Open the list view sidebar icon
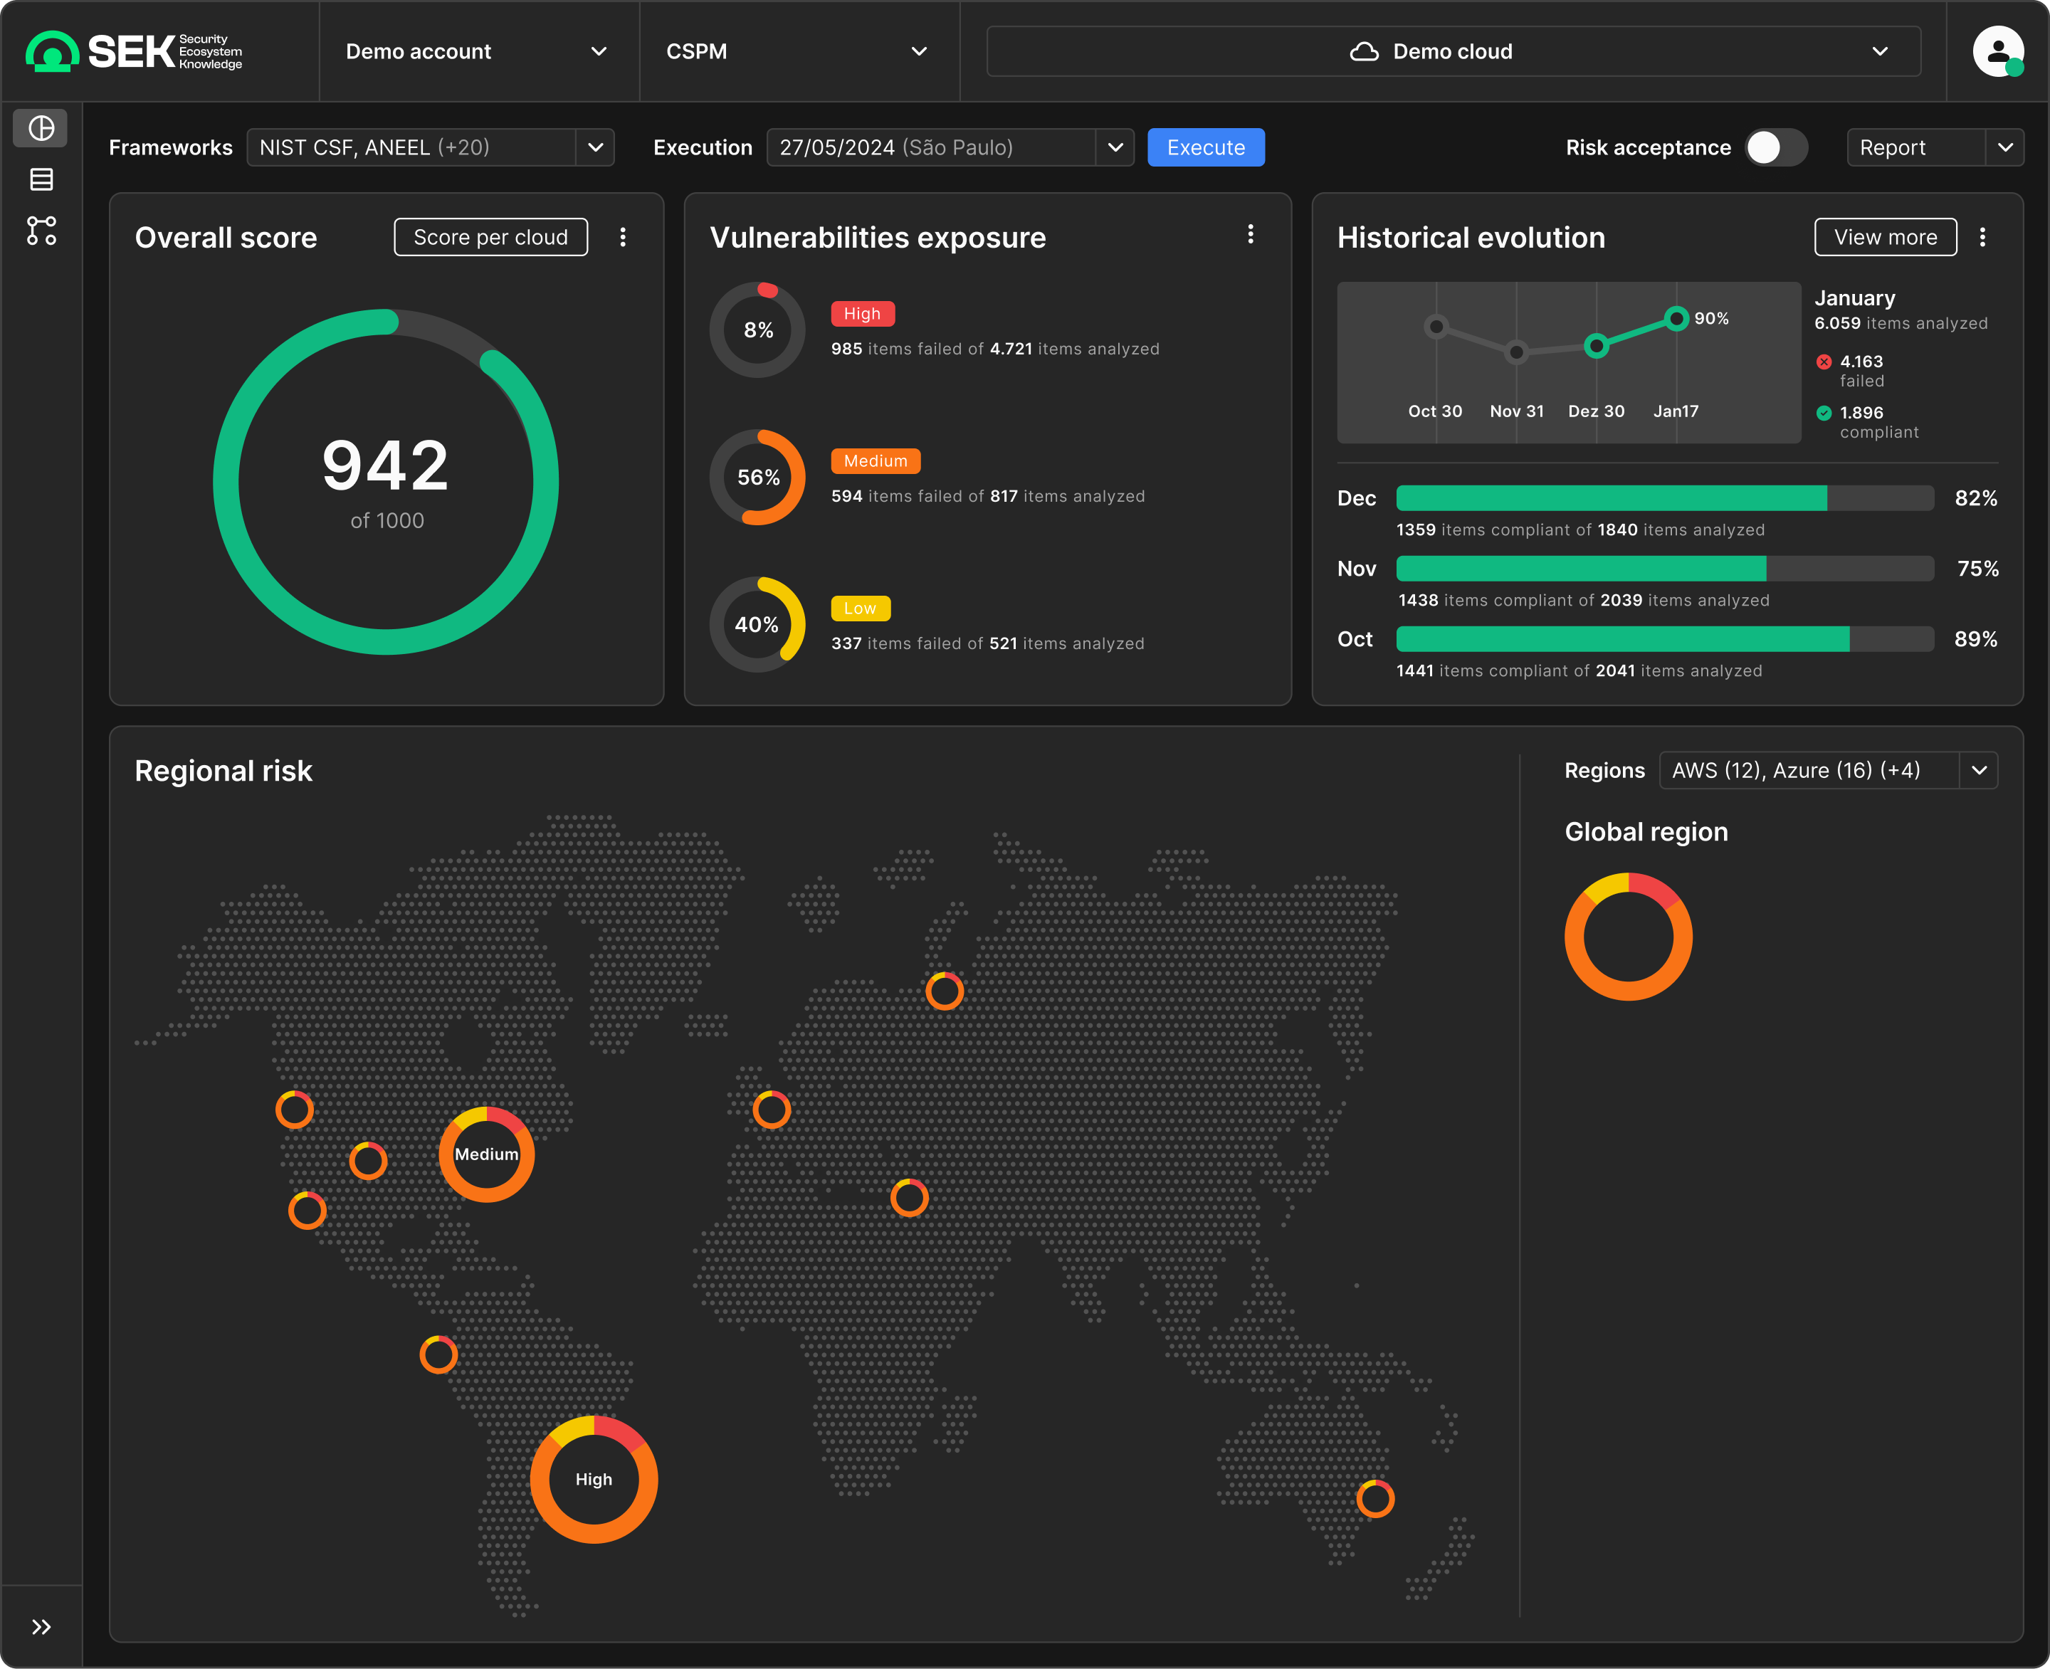This screenshot has width=2050, height=1669. click(x=41, y=179)
